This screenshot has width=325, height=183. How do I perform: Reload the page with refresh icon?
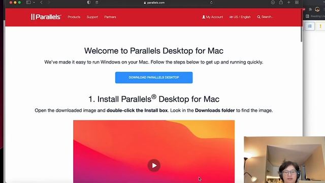(x=211, y=3)
